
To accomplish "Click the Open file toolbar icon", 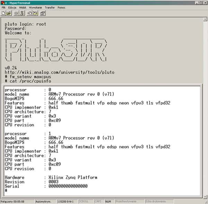I will click(x=9, y=14).
